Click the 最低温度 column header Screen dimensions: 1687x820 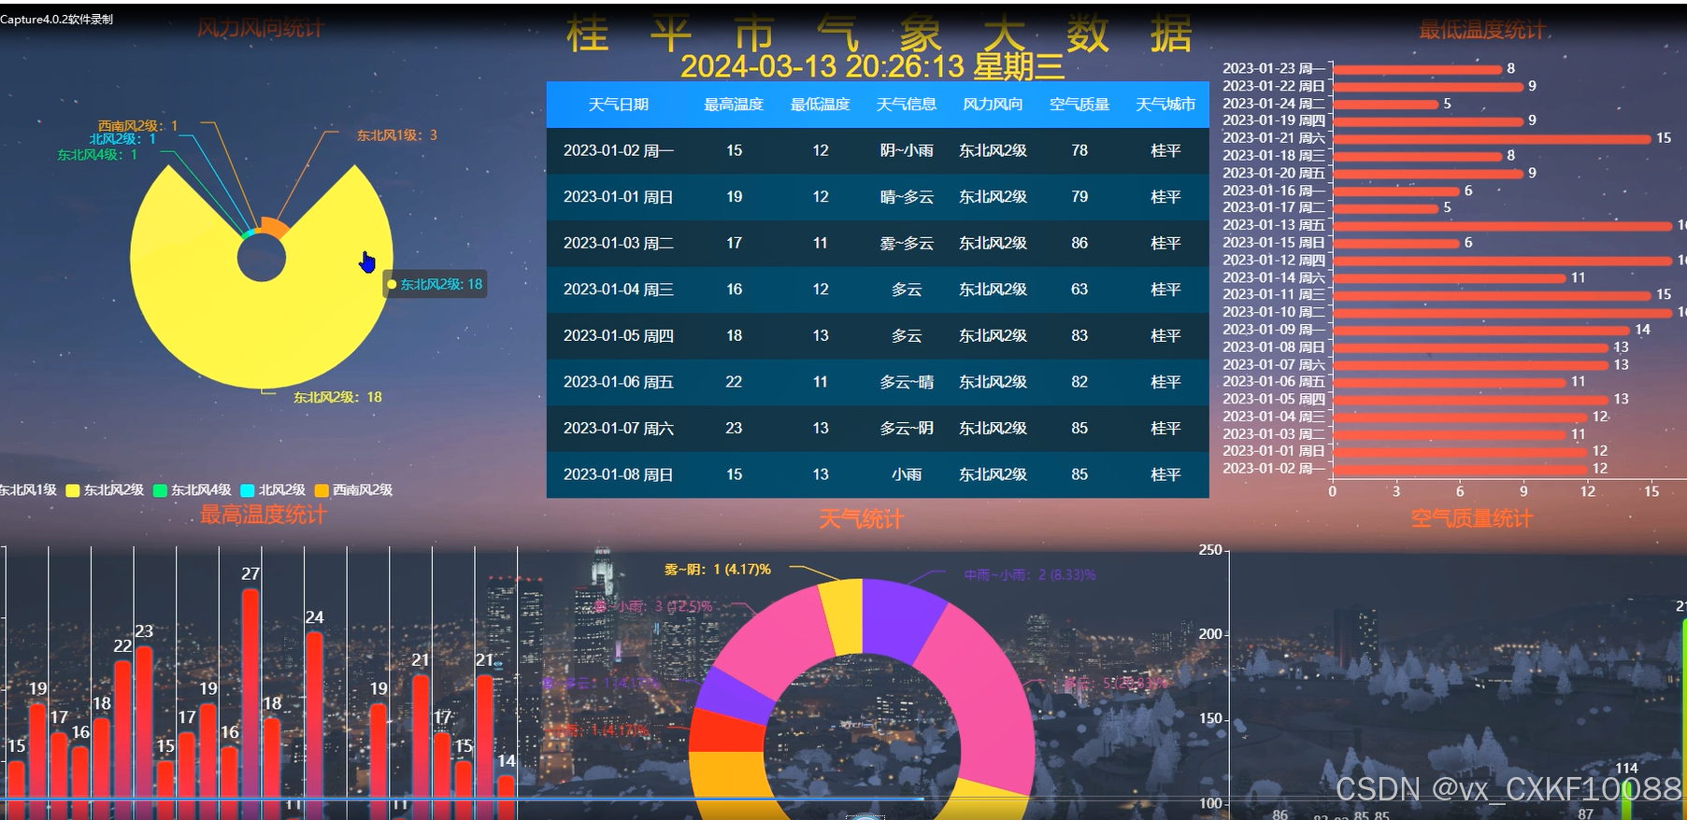(x=820, y=105)
